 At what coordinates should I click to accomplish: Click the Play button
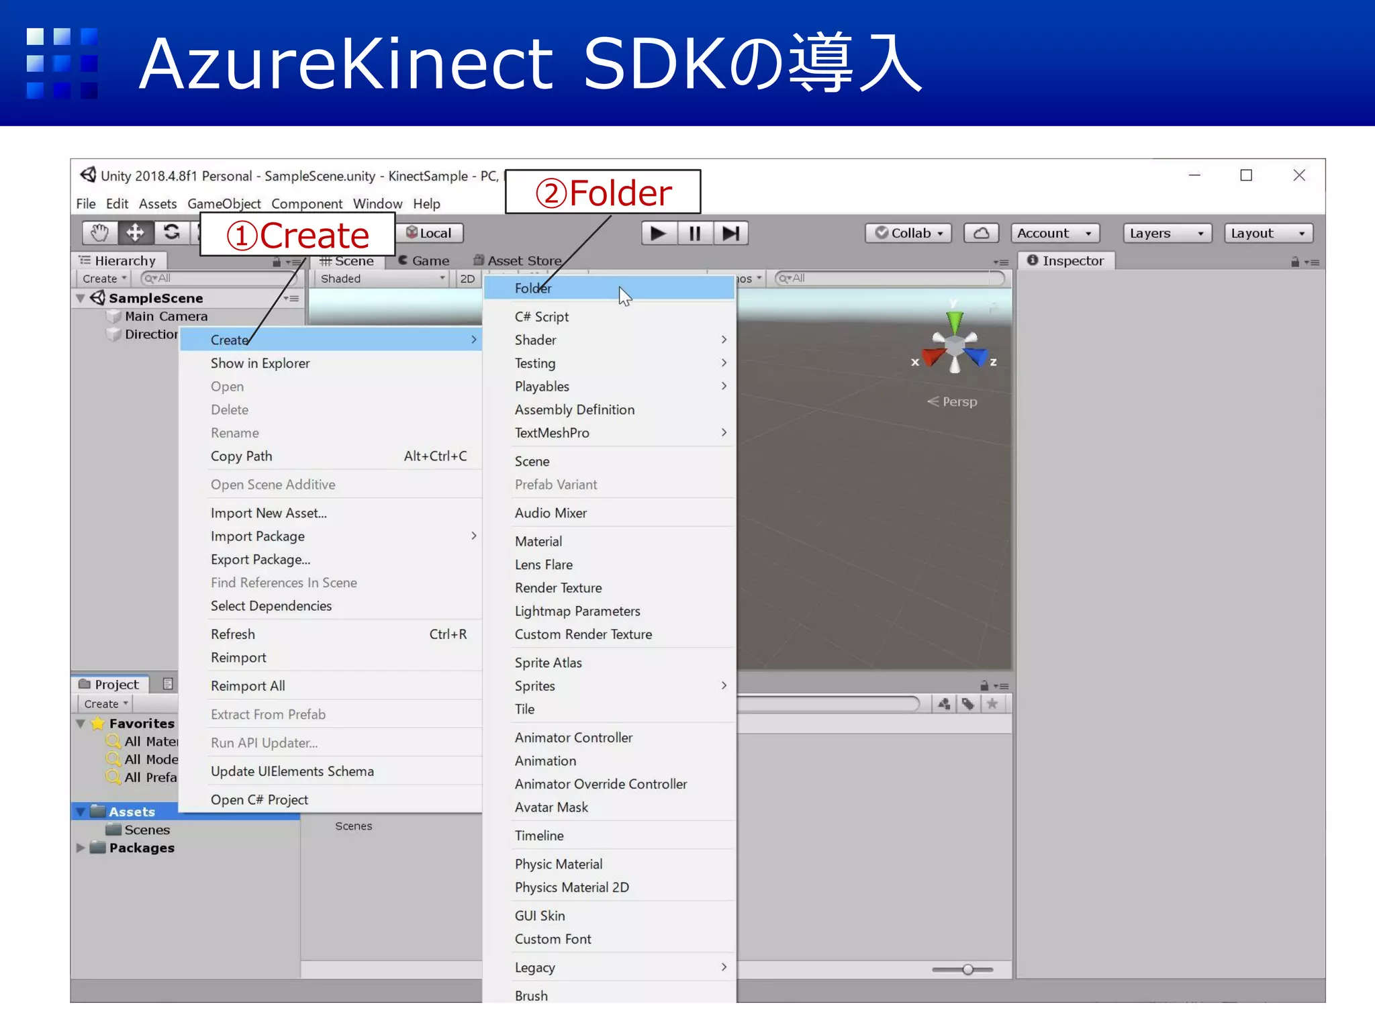[659, 233]
